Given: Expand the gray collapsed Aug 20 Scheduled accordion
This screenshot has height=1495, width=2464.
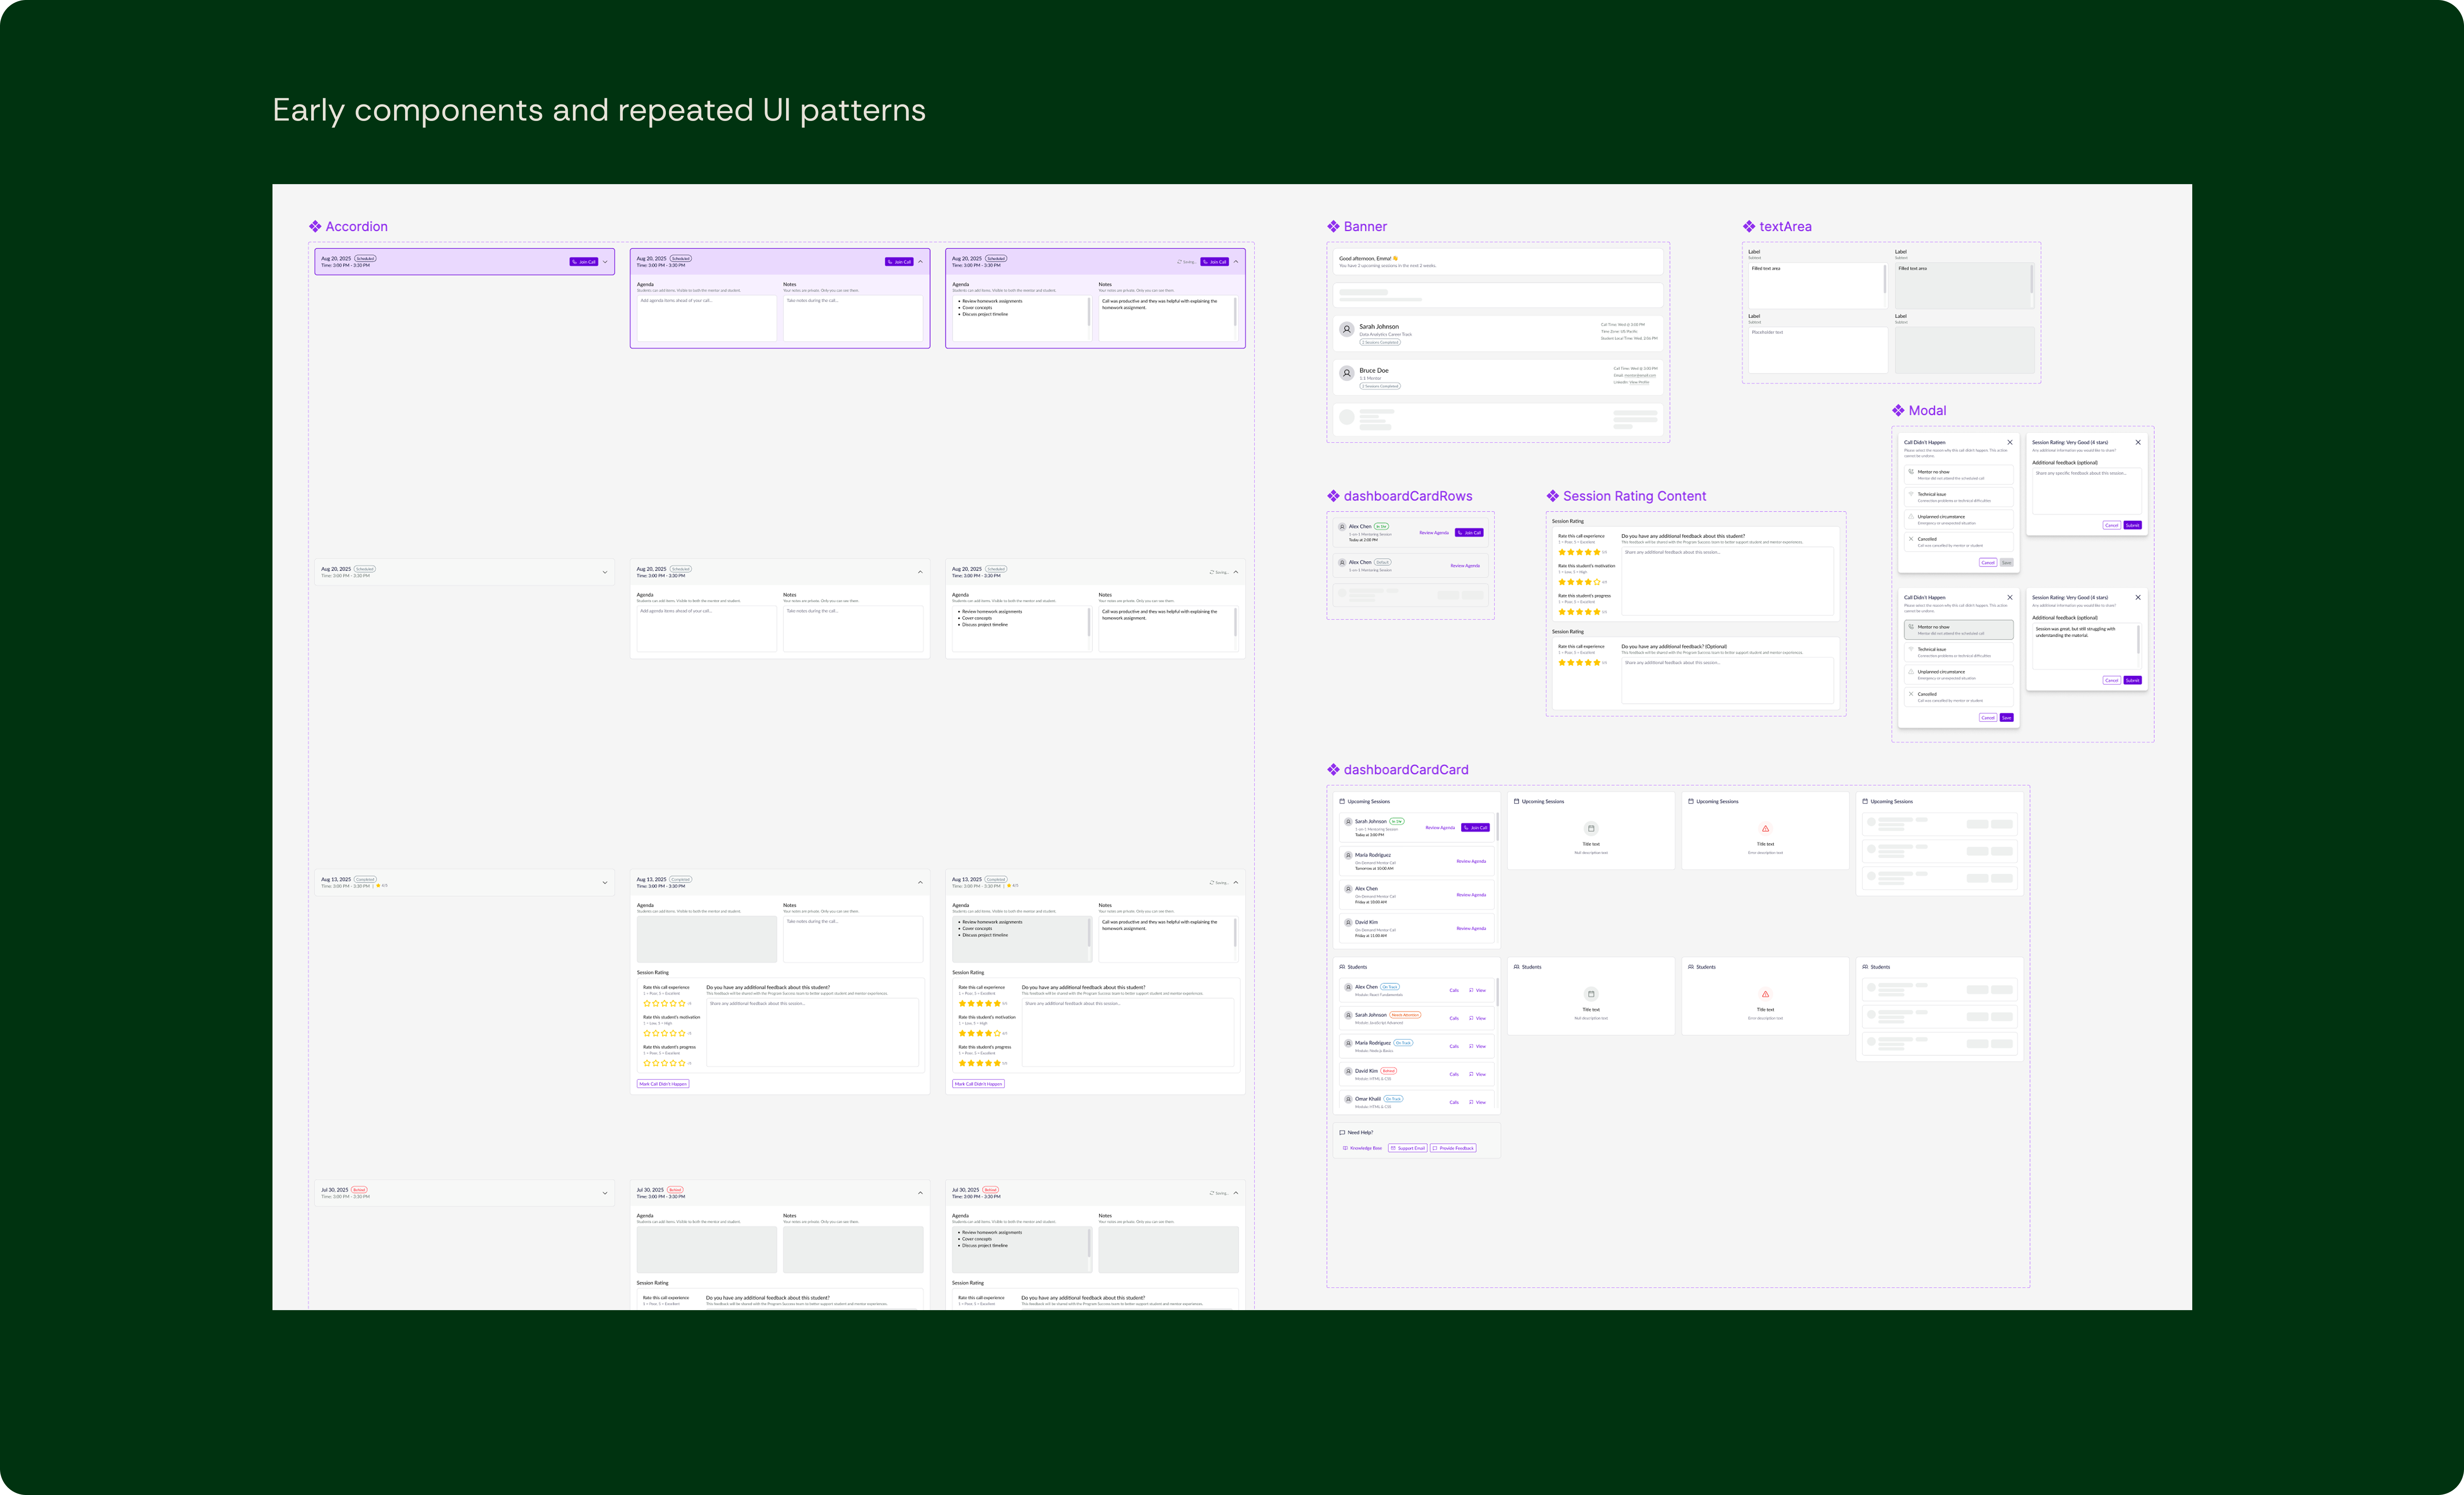Looking at the screenshot, I should tap(605, 573).
